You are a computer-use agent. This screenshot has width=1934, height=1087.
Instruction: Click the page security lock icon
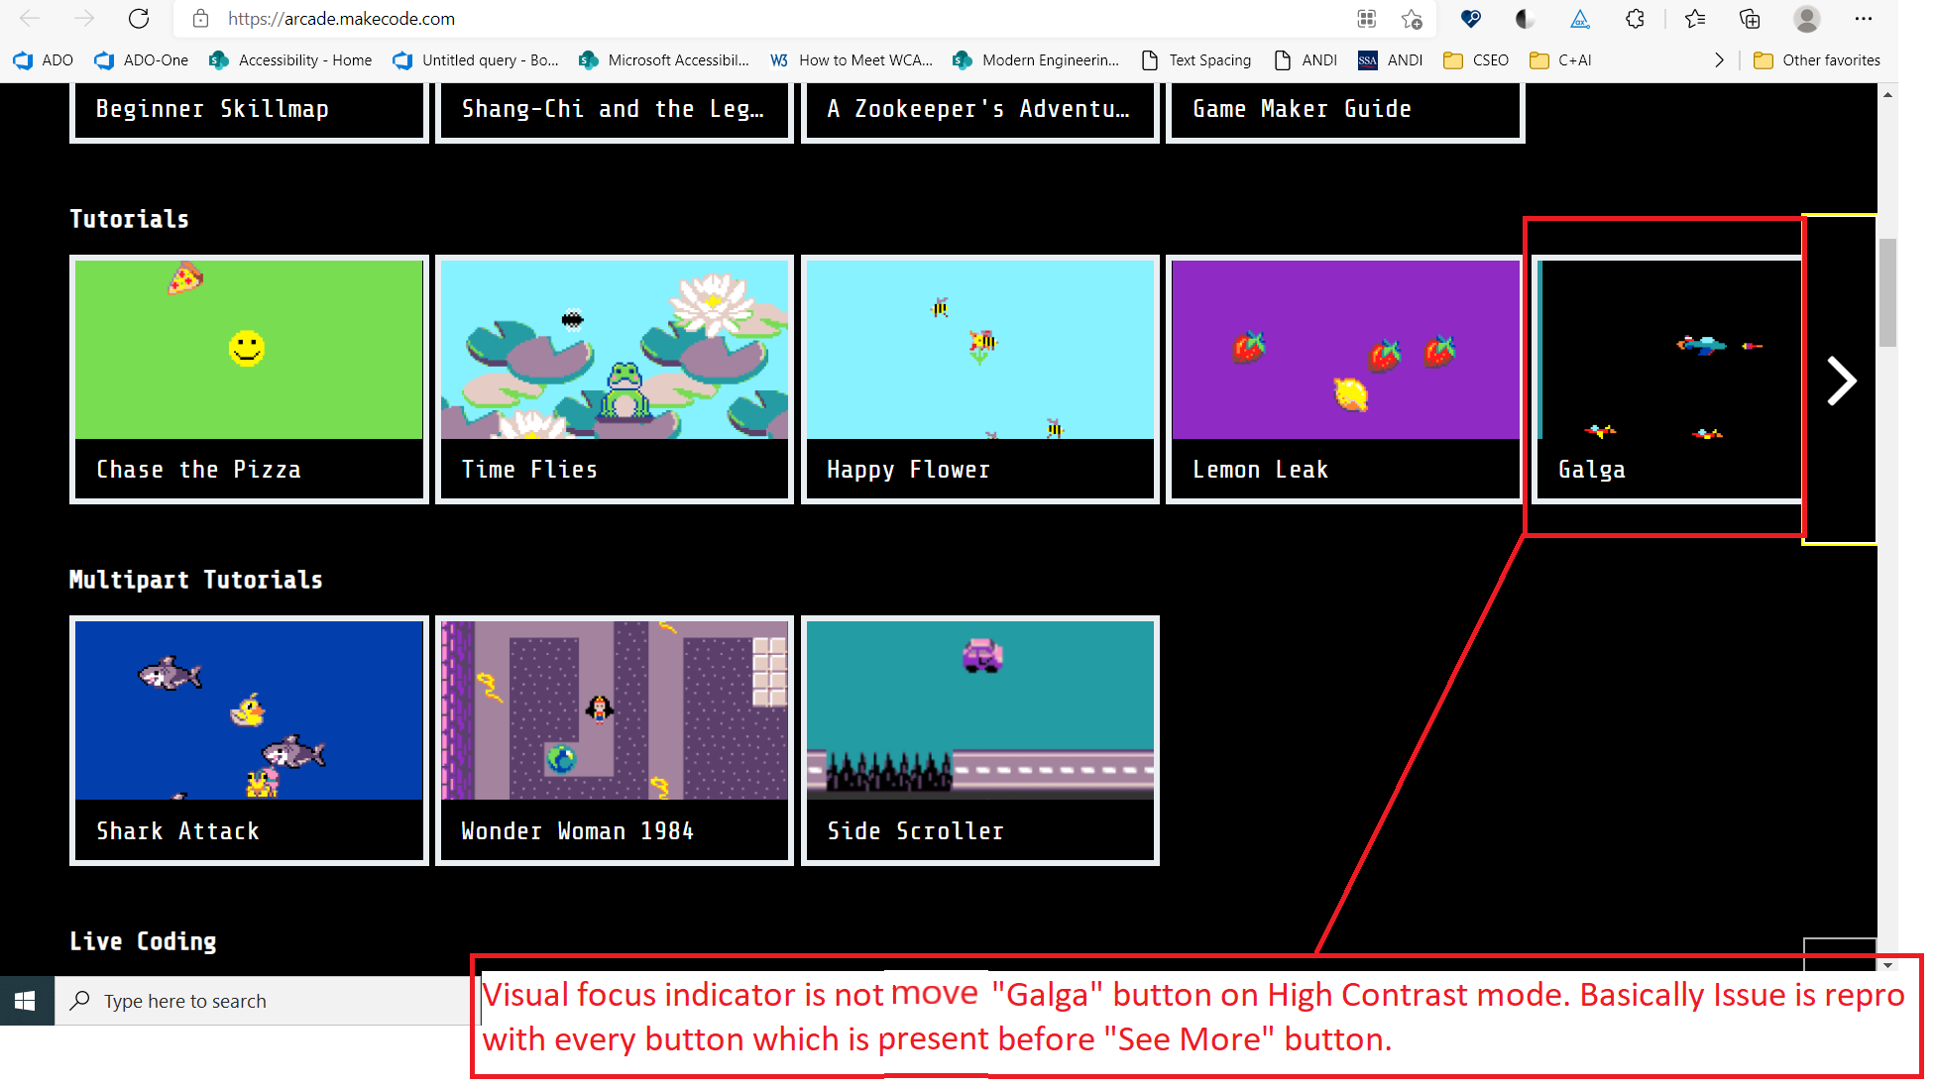pyautogui.click(x=200, y=19)
